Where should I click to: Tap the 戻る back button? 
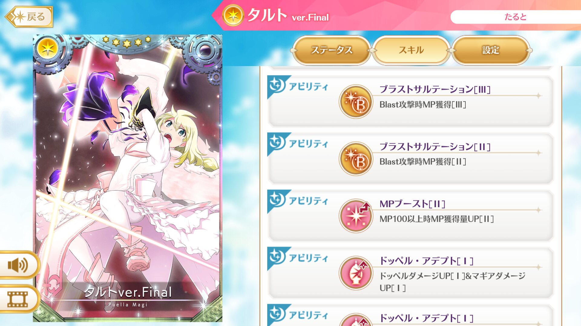(x=29, y=17)
